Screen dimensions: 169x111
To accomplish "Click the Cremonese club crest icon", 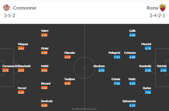I will tap(6, 8).
